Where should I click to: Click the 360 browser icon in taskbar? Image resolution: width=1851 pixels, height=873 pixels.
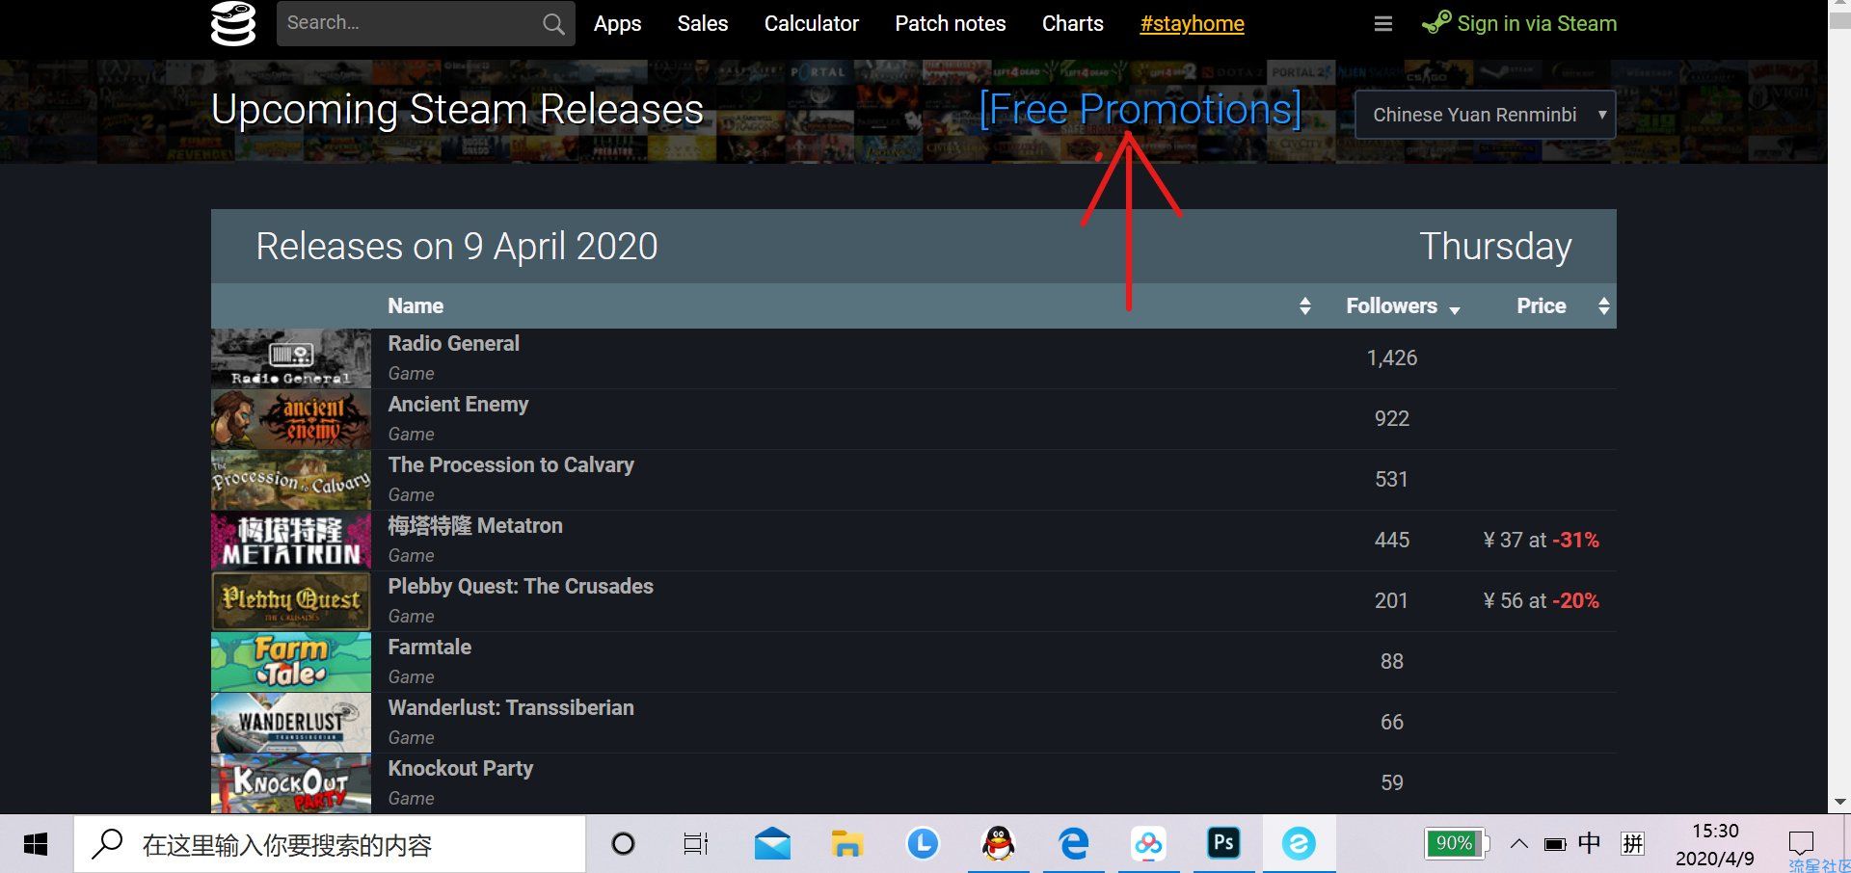coord(1299,845)
